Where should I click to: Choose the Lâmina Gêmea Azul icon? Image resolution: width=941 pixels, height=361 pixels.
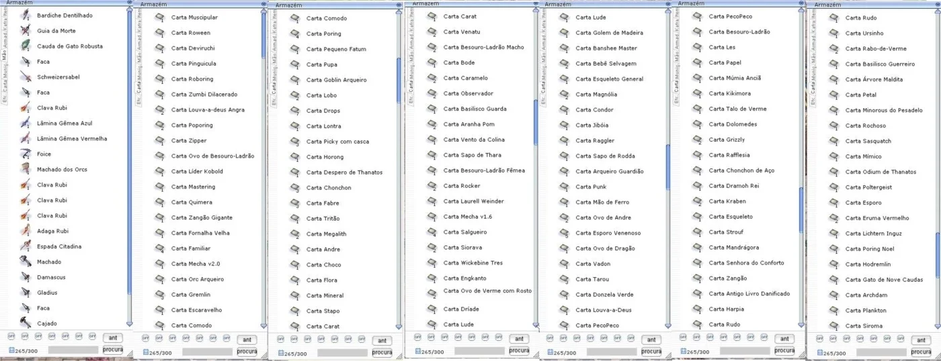tap(25, 123)
